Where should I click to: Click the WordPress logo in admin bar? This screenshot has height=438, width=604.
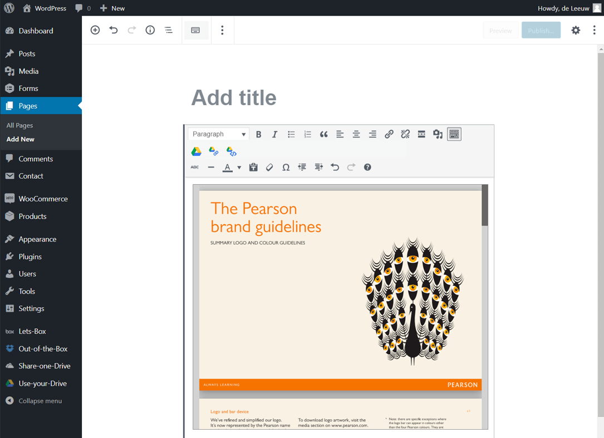pos(9,8)
